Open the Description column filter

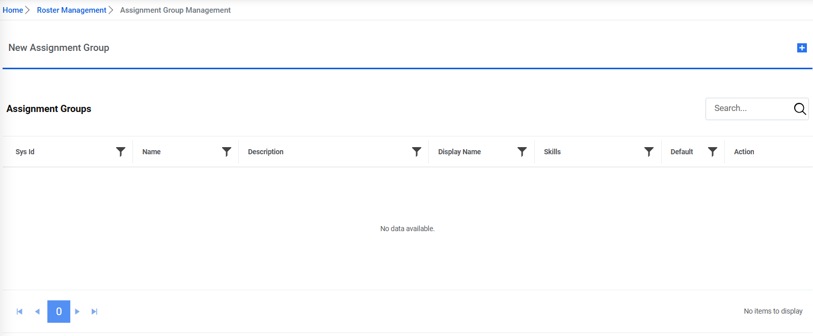[417, 152]
